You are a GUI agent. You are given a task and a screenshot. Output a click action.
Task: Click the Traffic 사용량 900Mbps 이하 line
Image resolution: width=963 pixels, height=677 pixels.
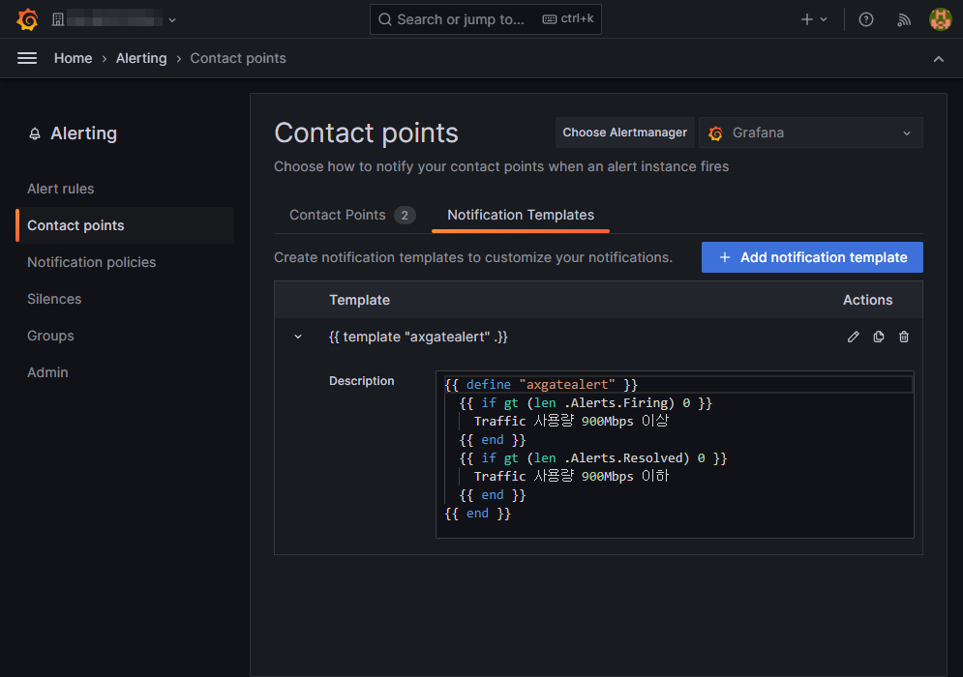click(571, 476)
